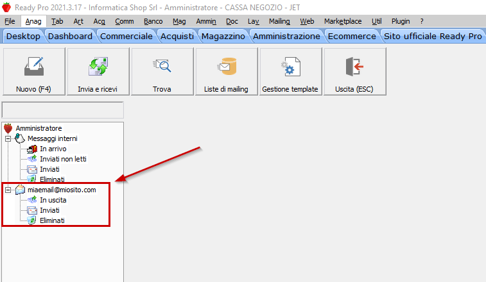Open the File menu
Viewport: 486px width, 282px height.
tap(10, 21)
